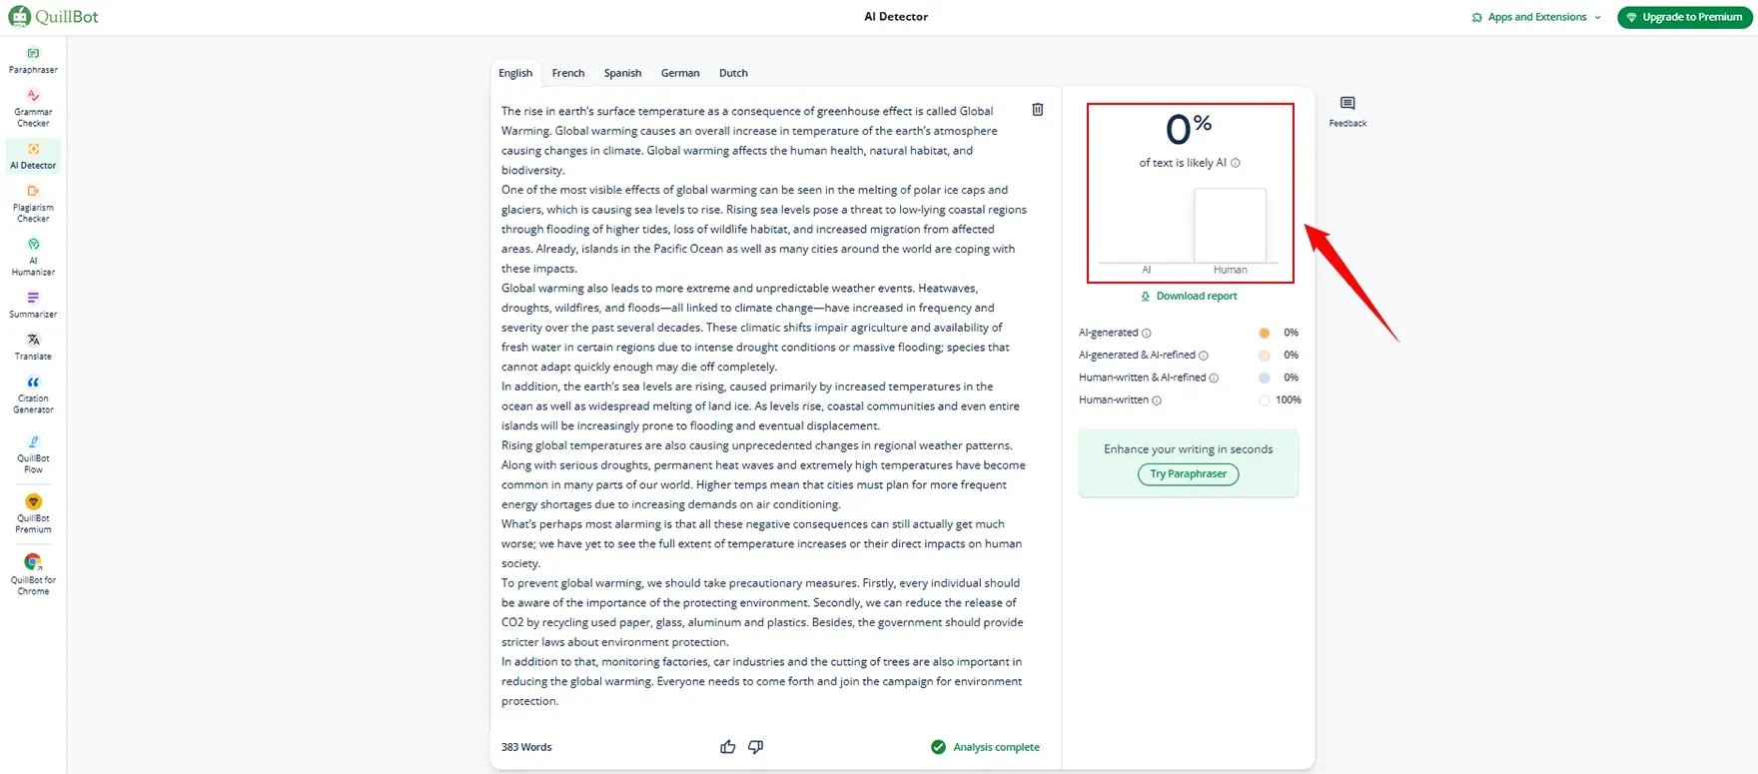1758x774 pixels.
Task: Open the Plagiarism Checker tool
Action: coord(33,204)
